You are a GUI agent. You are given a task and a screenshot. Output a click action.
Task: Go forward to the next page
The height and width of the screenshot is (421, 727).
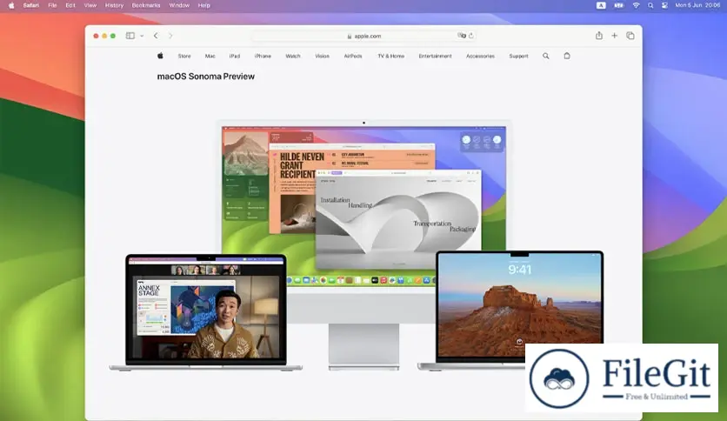(170, 36)
